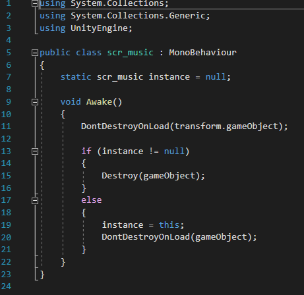Click the scr_music class name on line 5

130,53
